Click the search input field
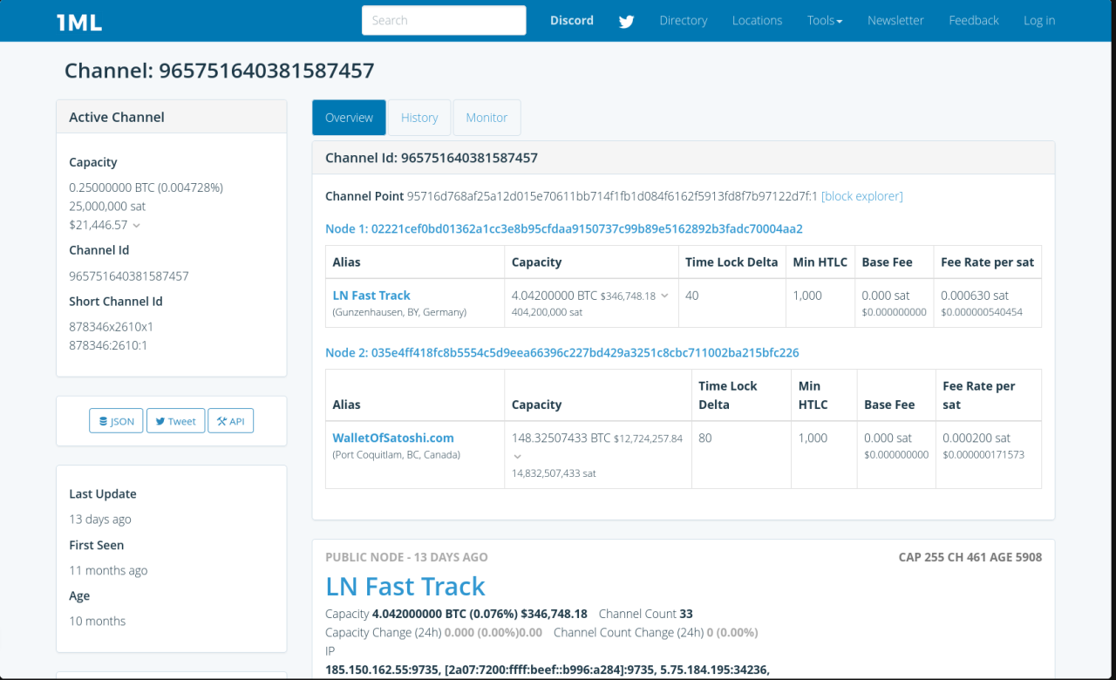 444,20
